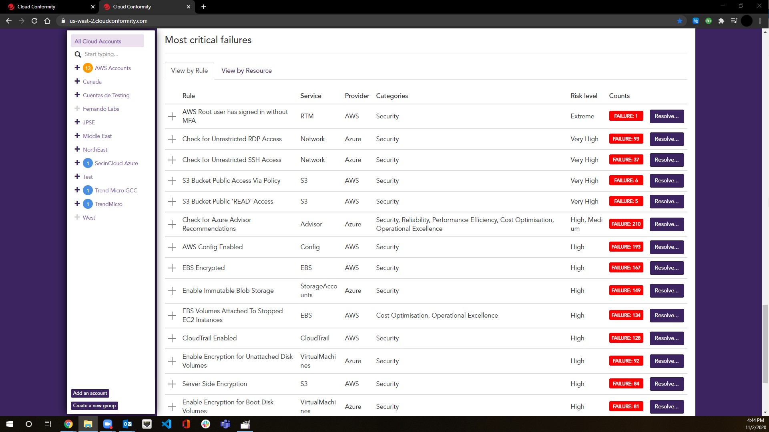Open the browser extensions puzzle icon
The height and width of the screenshot is (432, 769).
tap(721, 21)
